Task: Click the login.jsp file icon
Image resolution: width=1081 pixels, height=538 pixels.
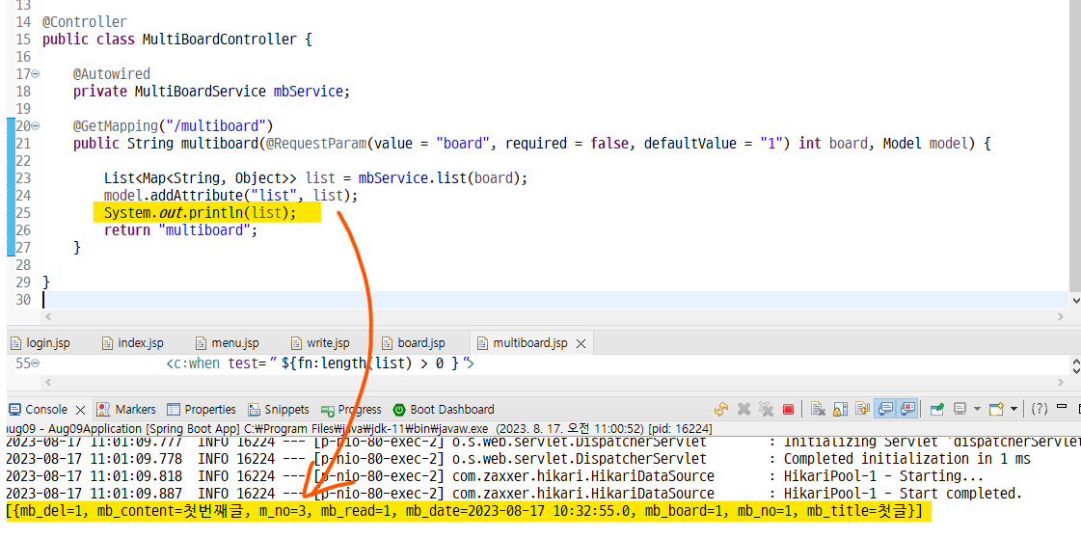Action: 16,342
